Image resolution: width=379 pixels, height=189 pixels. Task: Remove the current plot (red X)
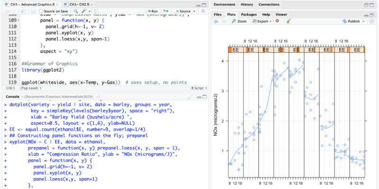tap(277, 21)
